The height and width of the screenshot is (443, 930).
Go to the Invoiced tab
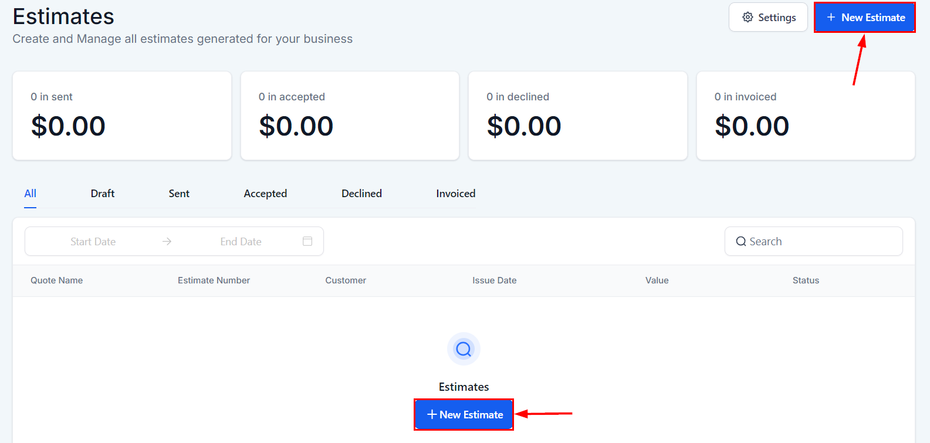pos(456,194)
